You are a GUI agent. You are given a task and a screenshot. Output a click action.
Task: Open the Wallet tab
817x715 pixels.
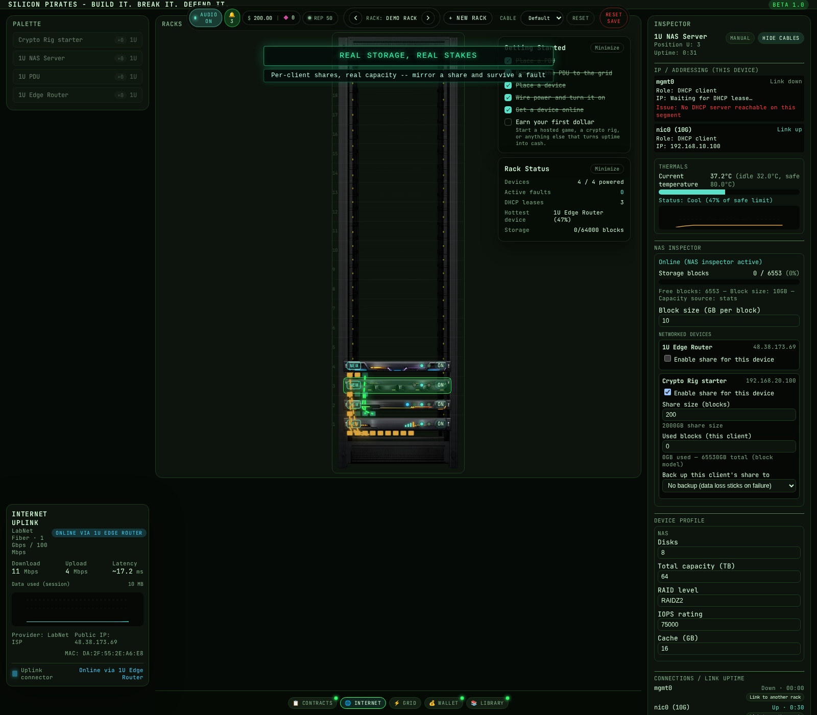(x=443, y=703)
